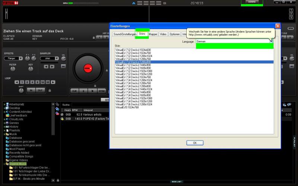The height and width of the screenshot is (186, 298).
Task: Click the loop length 4 button
Action: coord(32,82)
